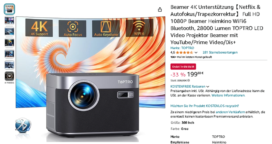Viewport: 272px width, 144px height.
Task: Click the 4K Support badge on image
Action: [39, 28]
